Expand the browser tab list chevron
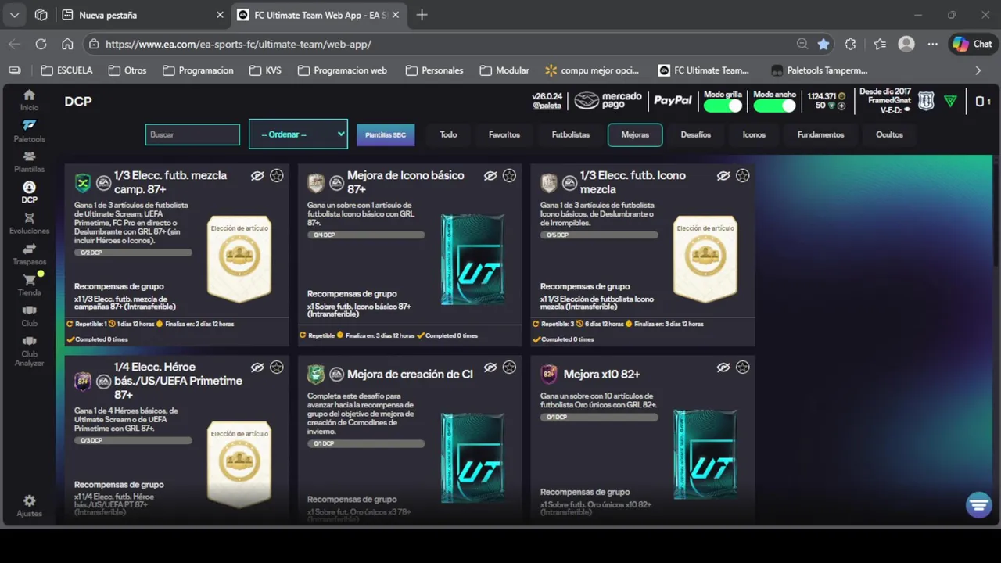This screenshot has width=1001, height=563. tap(14, 15)
